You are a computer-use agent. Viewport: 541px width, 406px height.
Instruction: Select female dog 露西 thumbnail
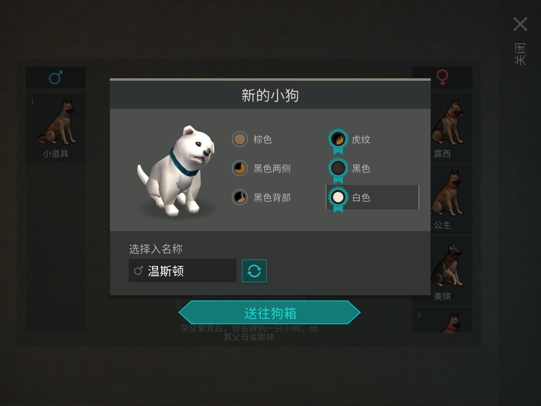(451, 128)
